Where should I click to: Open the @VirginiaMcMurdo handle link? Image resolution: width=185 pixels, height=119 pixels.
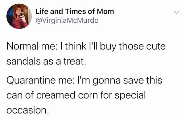67,21
